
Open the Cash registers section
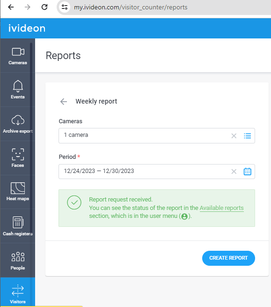point(18,226)
